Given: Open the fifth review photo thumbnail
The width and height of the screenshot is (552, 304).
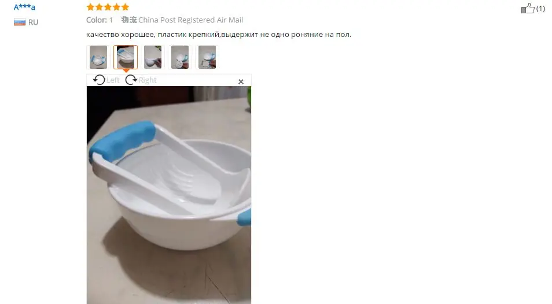Looking at the screenshot, I should point(207,57).
